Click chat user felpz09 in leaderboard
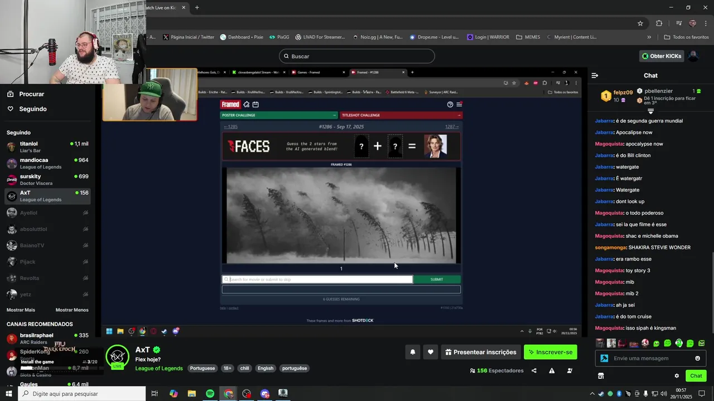Screen dimensions: 714x401 click(623, 92)
